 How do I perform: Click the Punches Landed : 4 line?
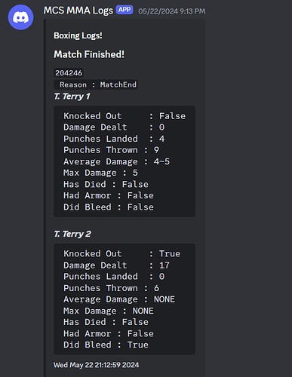[114, 139]
